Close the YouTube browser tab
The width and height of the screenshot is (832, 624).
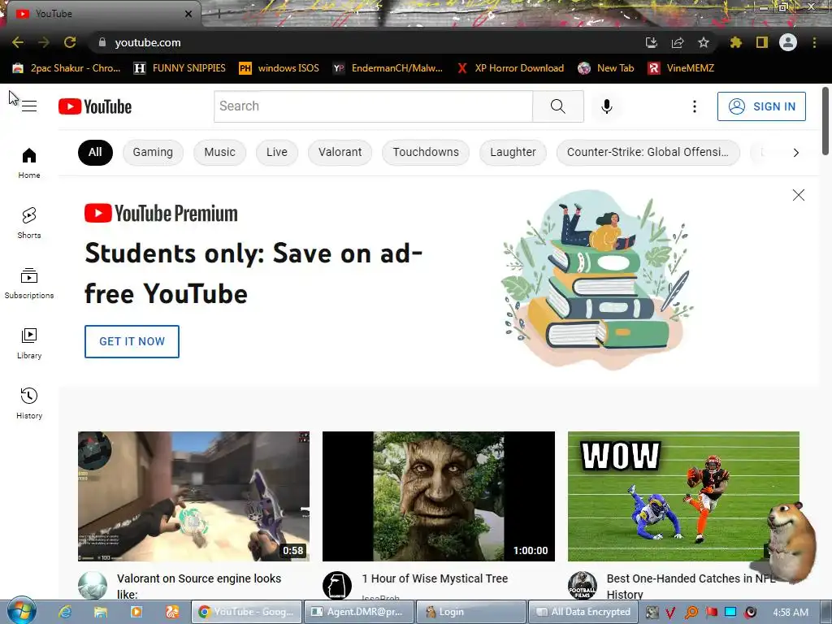(188, 14)
